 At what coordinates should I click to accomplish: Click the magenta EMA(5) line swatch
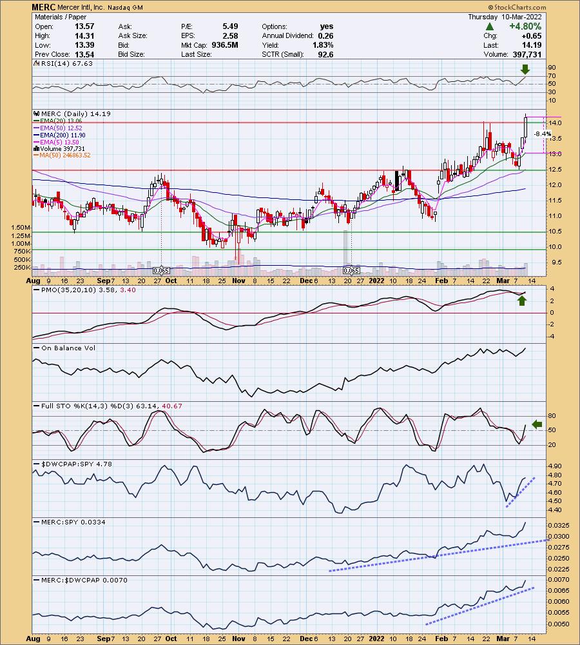tap(36, 142)
